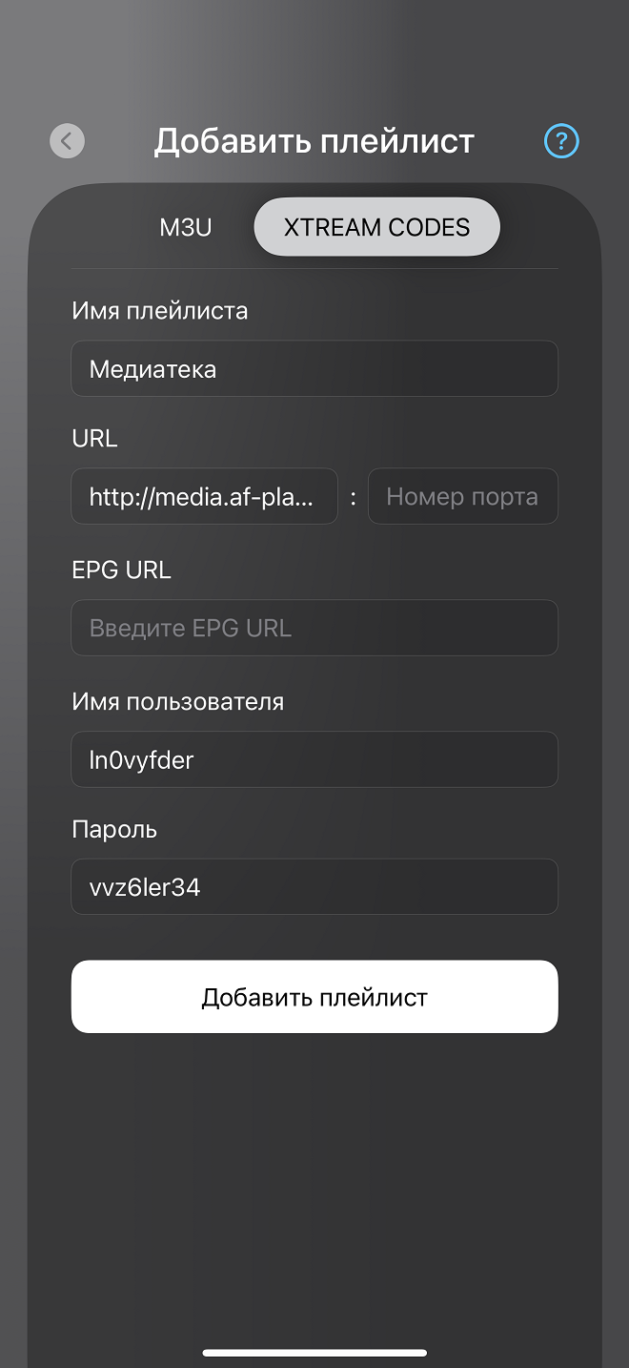Tap the back arrow button

tap(67, 141)
